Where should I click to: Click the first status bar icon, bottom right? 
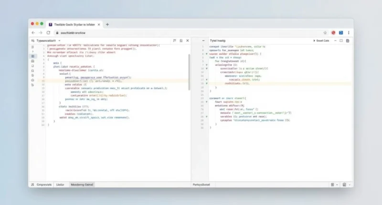(x=332, y=184)
